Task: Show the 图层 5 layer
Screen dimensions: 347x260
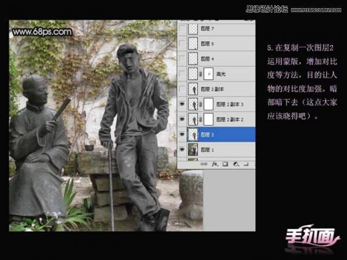Action: click(182, 44)
